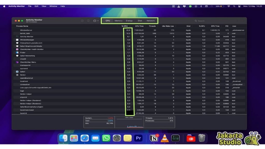This screenshot has height=149, width=265.
Task: Sort by PID column header
Action: tap(227, 26)
